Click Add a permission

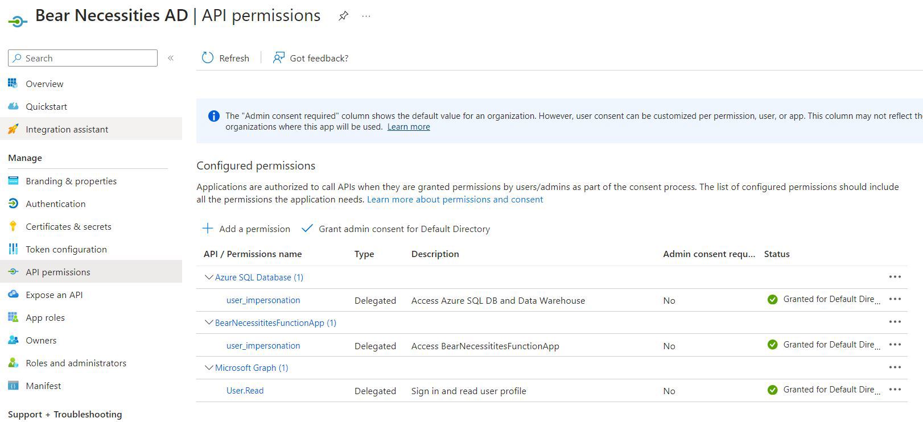(x=246, y=229)
